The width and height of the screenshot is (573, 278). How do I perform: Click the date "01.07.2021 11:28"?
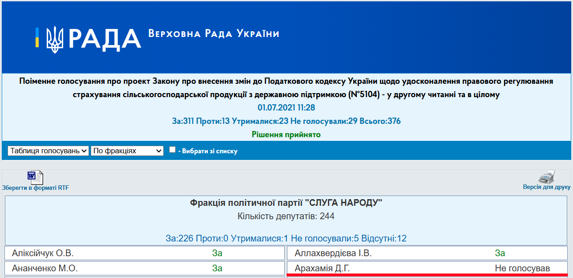[x=286, y=107]
